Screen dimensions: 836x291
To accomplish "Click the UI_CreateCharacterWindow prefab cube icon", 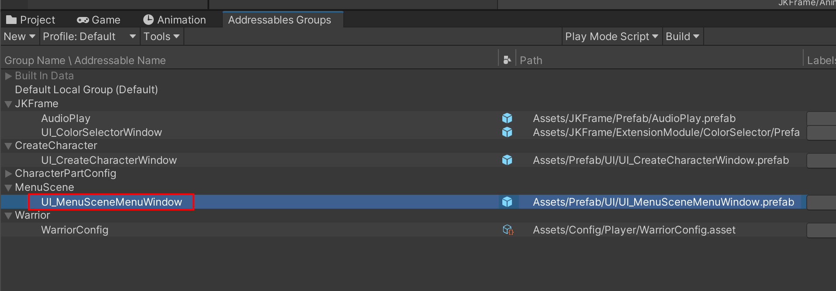I will tap(507, 160).
